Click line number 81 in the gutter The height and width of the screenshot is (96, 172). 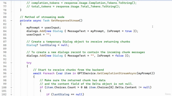[x=5, y=21]
